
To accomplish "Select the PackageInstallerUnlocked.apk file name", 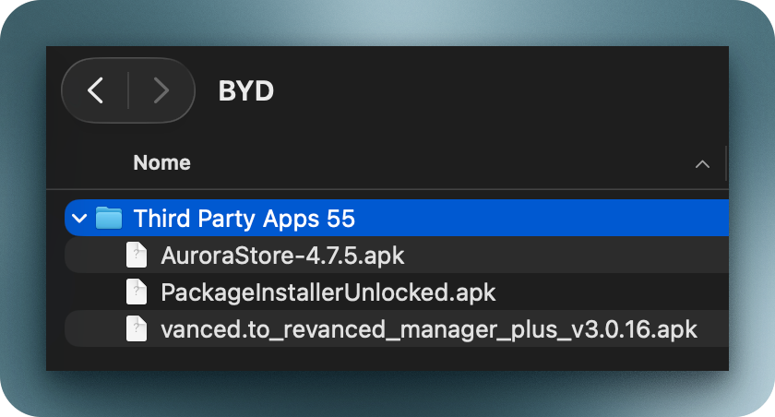I will [328, 292].
